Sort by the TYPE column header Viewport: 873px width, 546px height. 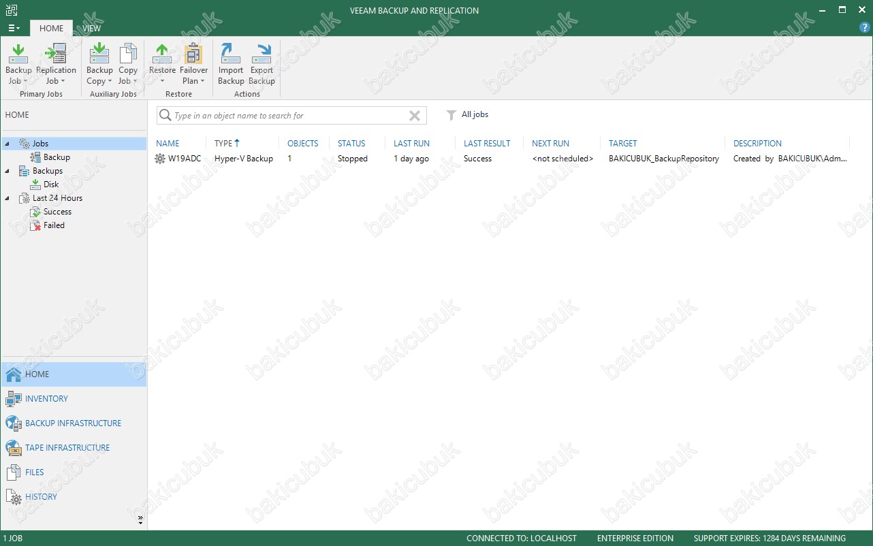click(x=223, y=144)
